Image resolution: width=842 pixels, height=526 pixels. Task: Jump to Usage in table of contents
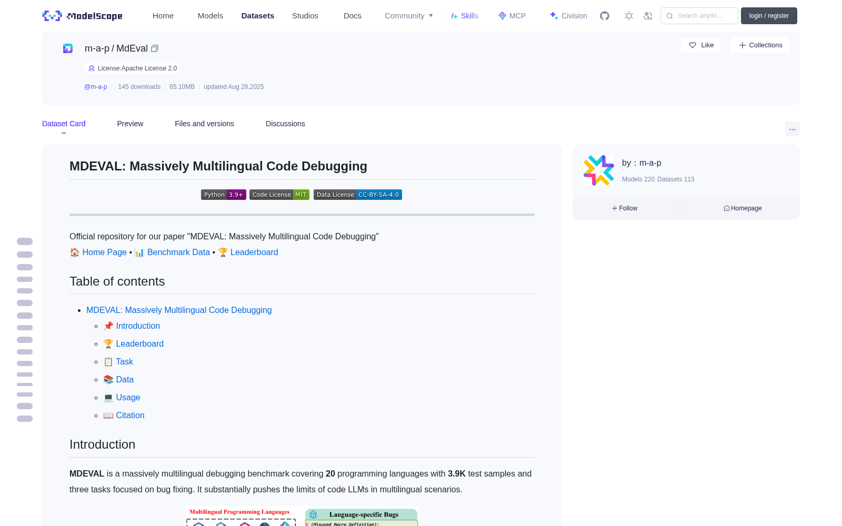pyautogui.click(x=128, y=398)
